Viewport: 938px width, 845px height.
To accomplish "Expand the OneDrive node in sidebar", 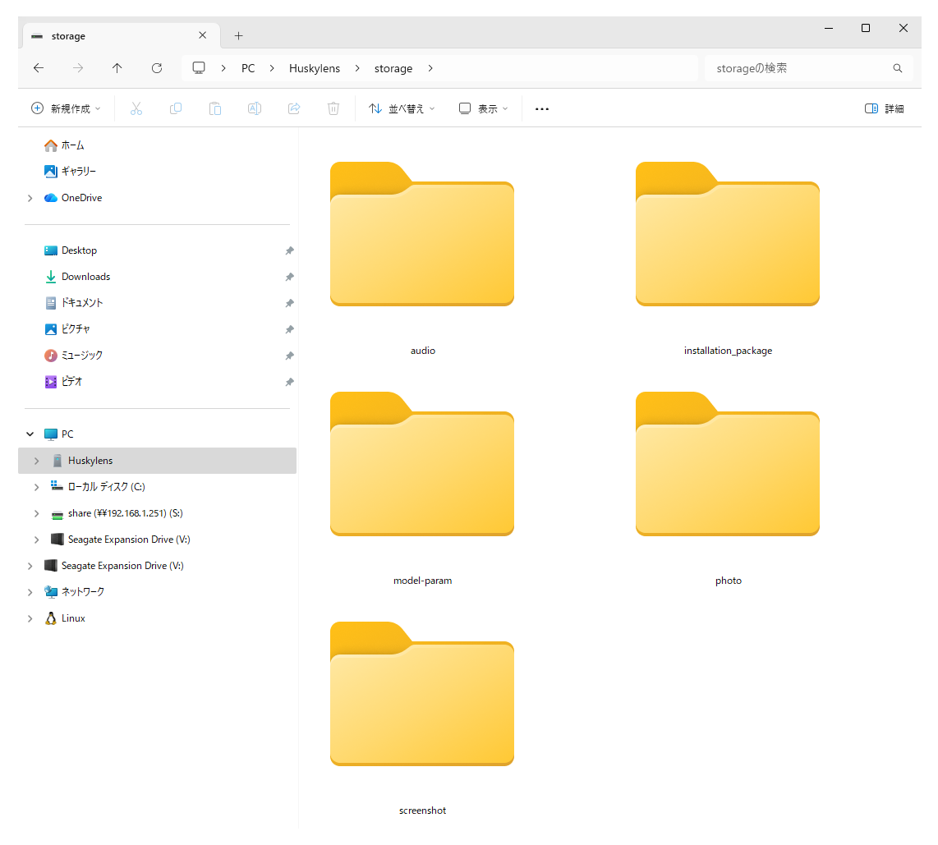I will (x=30, y=198).
